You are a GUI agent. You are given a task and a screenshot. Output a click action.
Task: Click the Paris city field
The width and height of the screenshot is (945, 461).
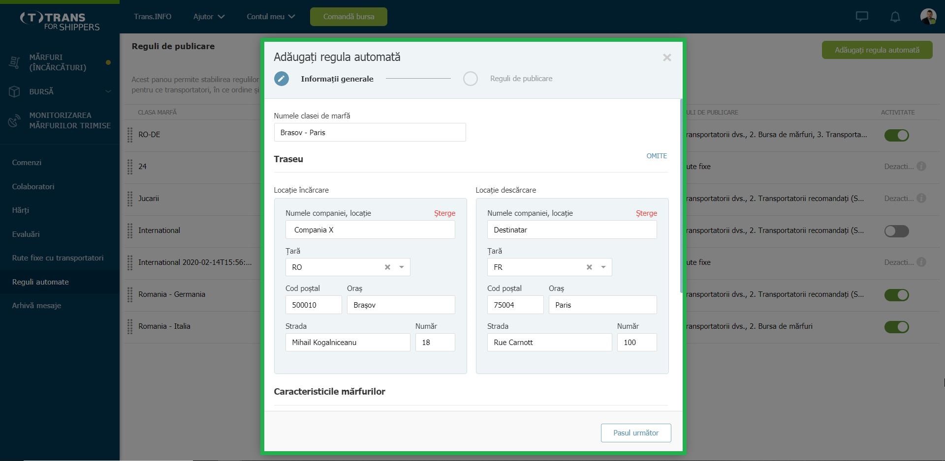(x=602, y=305)
